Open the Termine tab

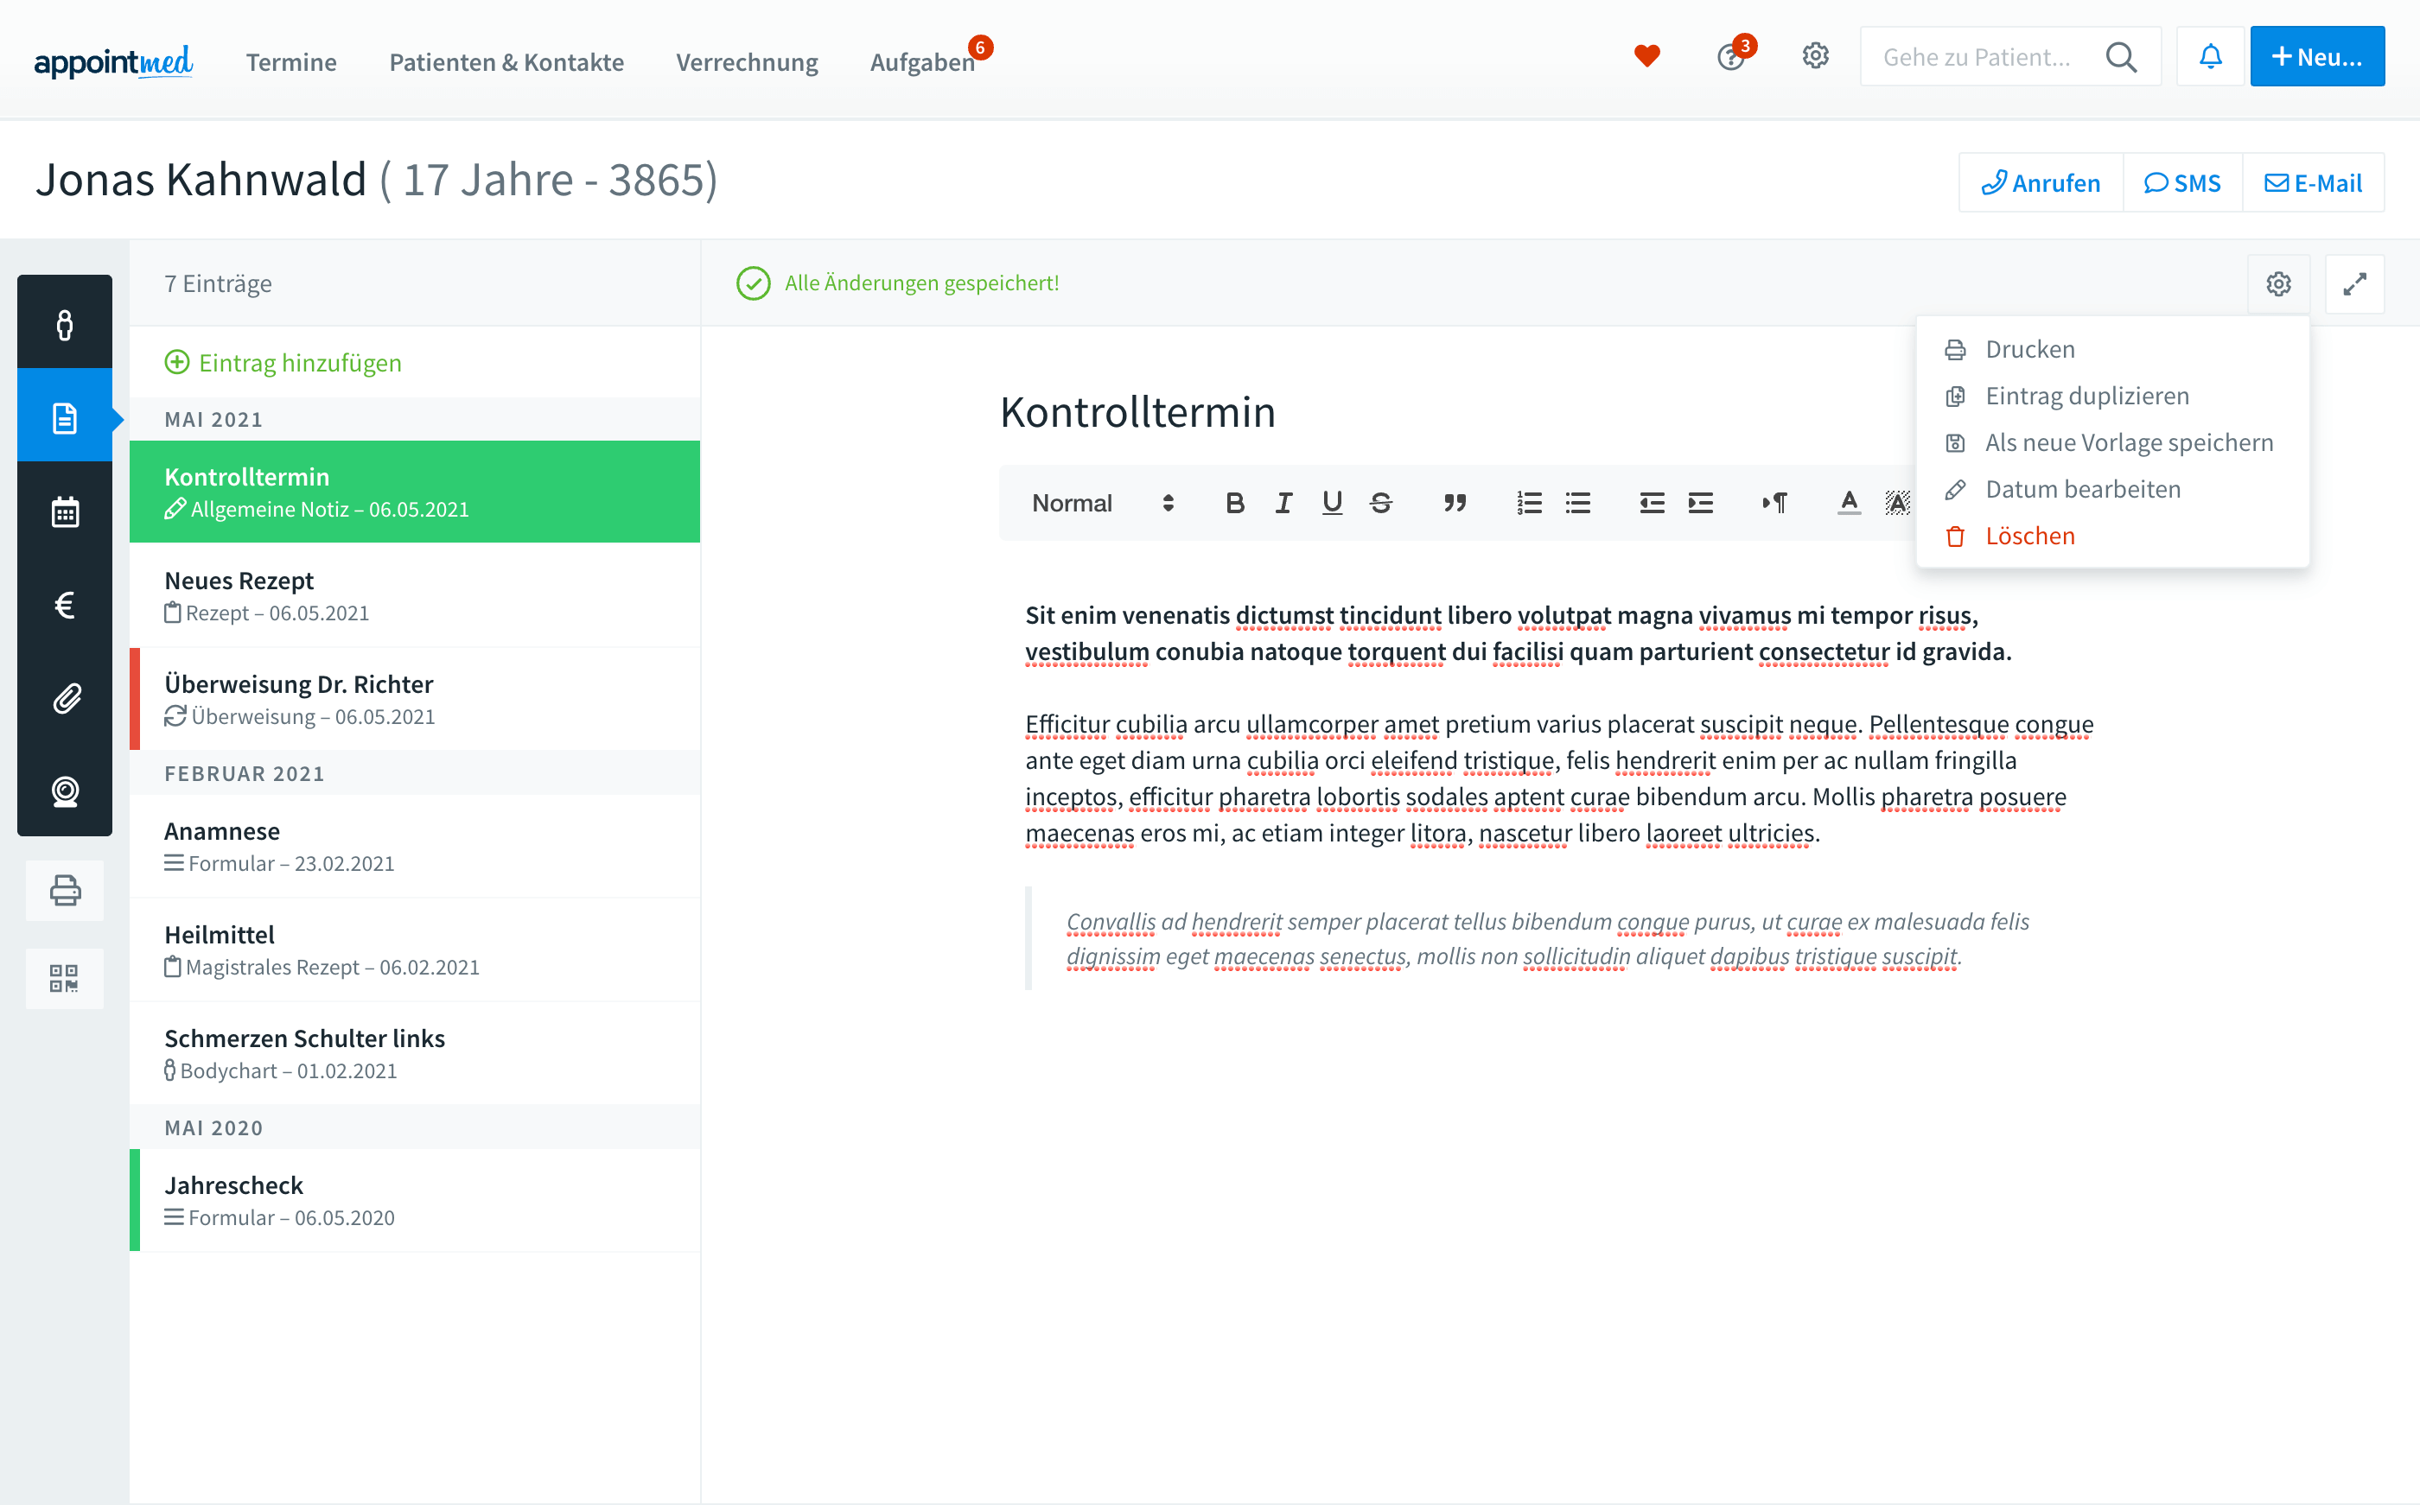click(x=290, y=61)
